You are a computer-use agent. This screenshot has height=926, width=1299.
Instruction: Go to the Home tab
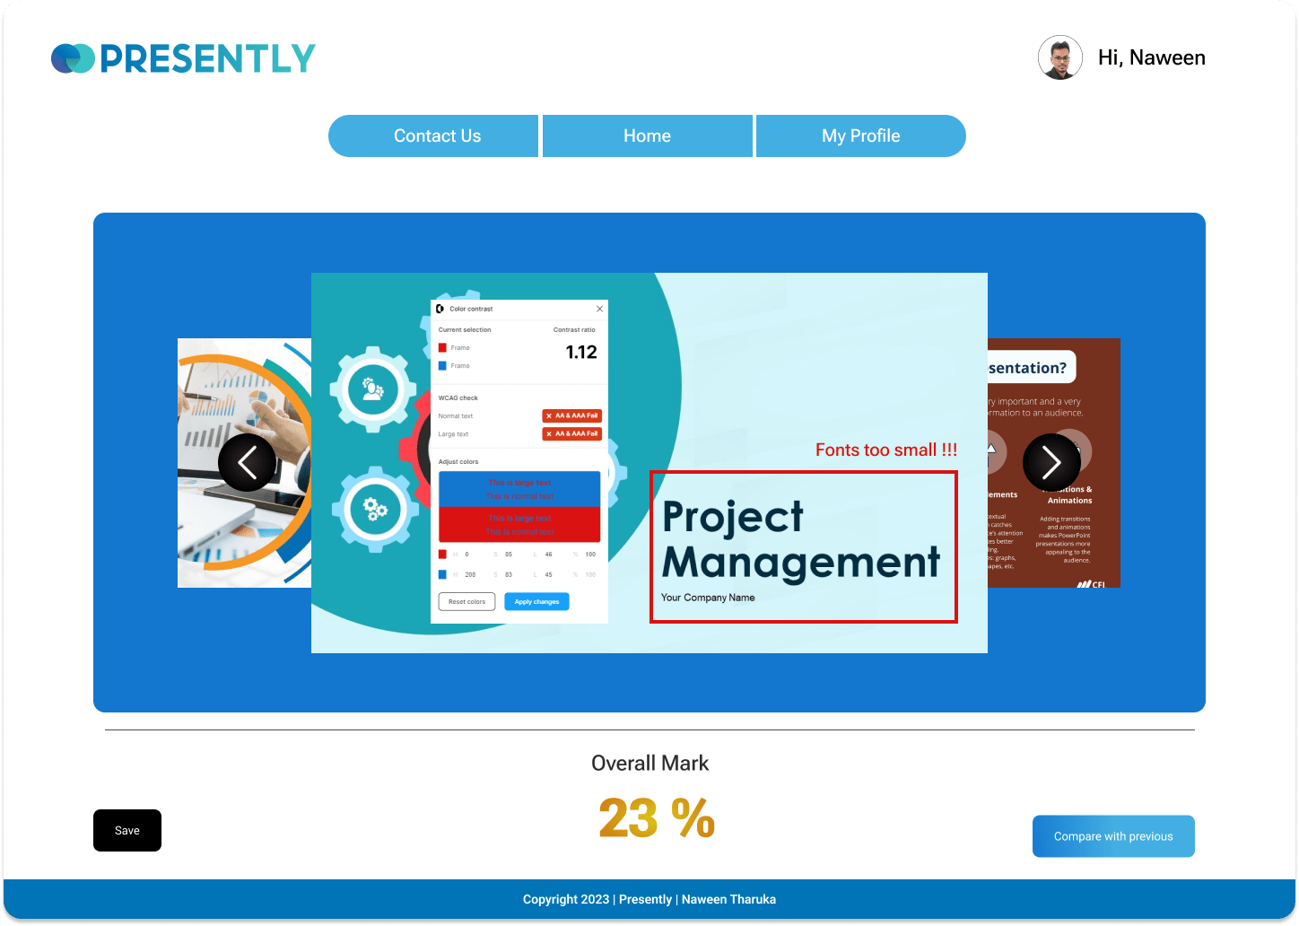click(x=647, y=136)
